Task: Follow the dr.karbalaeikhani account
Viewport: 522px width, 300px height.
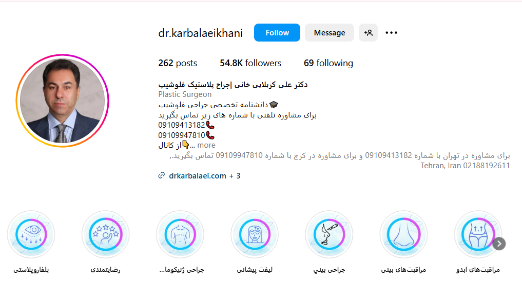Action: 277,33
